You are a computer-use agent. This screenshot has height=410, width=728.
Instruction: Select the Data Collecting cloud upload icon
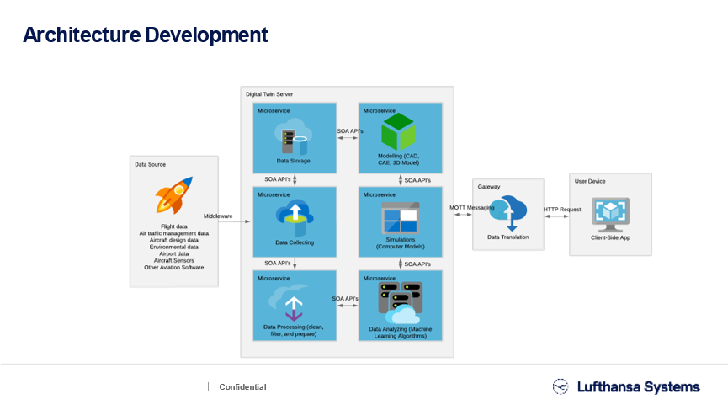click(295, 218)
